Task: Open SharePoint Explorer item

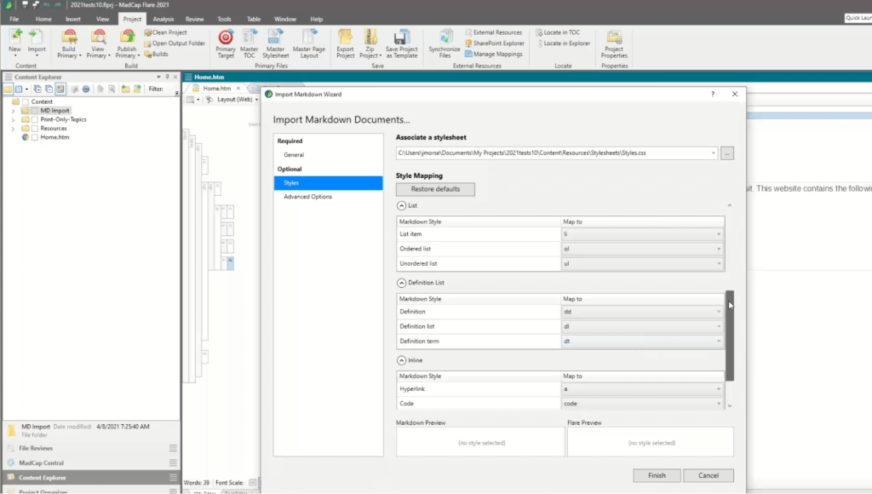Action: [495, 43]
